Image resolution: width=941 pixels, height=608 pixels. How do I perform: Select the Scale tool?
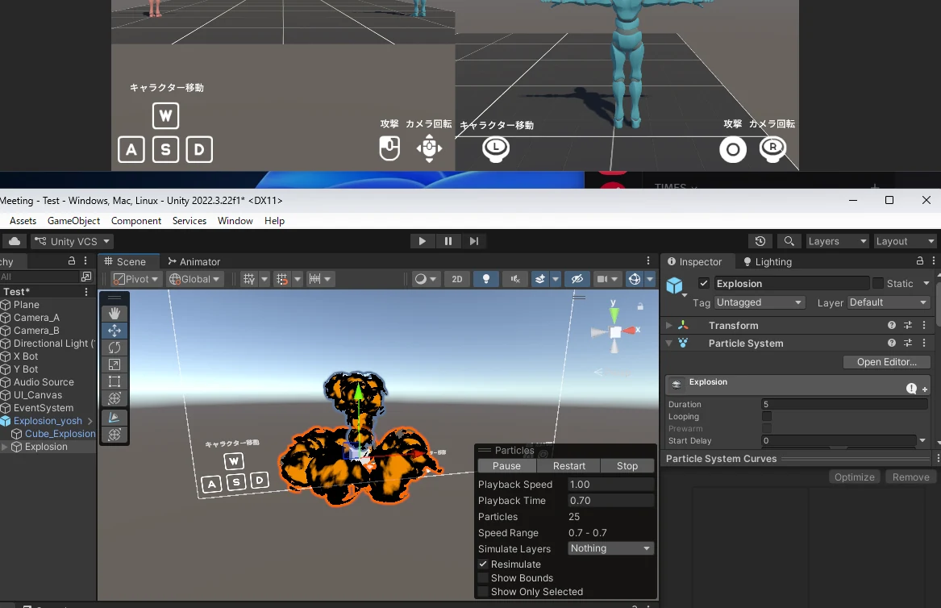click(x=115, y=364)
